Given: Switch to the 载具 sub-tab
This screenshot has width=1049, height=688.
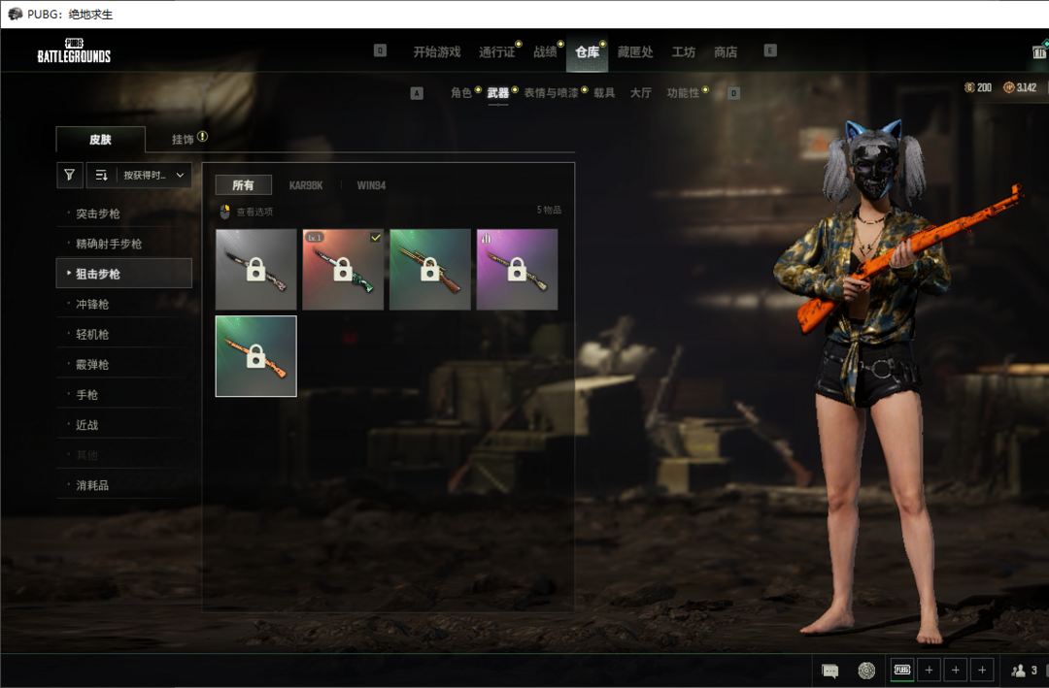Looking at the screenshot, I should point(604,93).
